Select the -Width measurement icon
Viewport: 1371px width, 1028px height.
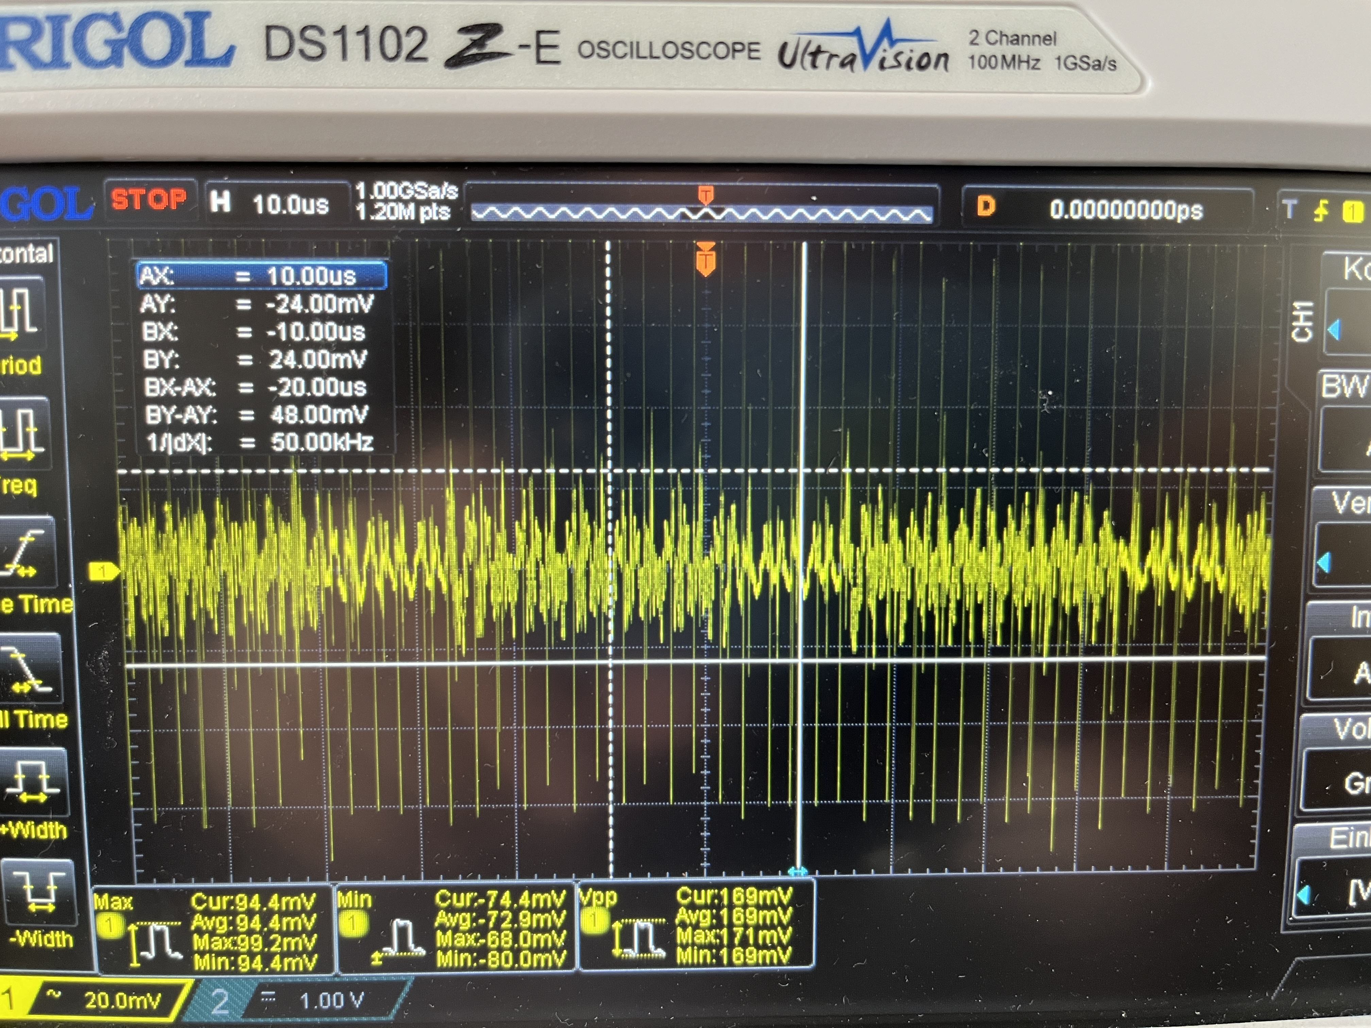40,893
